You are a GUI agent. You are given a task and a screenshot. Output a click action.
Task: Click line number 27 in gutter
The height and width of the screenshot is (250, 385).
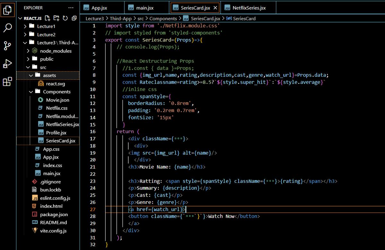(93, 209)
